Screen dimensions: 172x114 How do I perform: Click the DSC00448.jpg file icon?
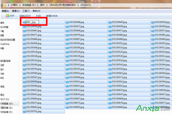click(67, 22)
